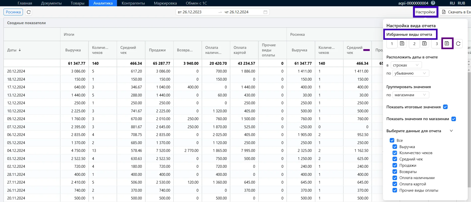Screen dimensions: 471x202
Task: Click the Excel file icon in Скачать button
Action: 444,12
